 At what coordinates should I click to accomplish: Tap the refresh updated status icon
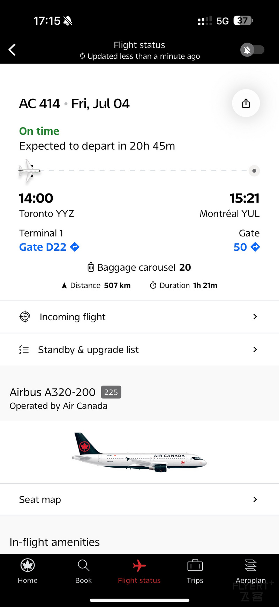(82, 56)
